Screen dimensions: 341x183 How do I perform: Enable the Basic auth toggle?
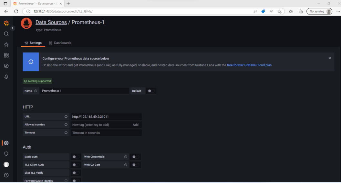(x=76, y=157)
